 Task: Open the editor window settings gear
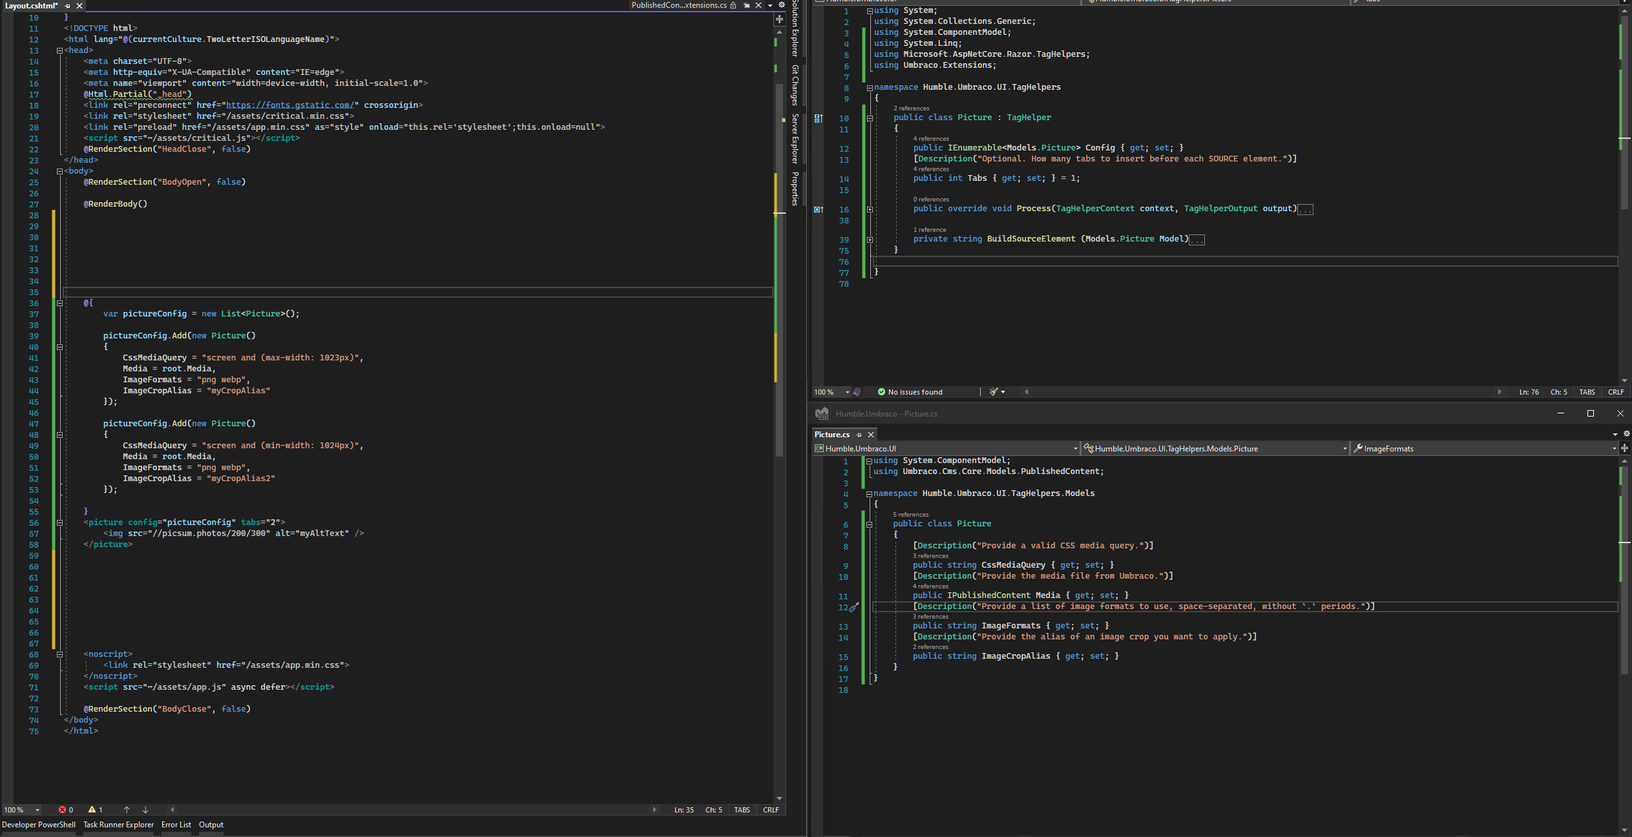point(782,5)
